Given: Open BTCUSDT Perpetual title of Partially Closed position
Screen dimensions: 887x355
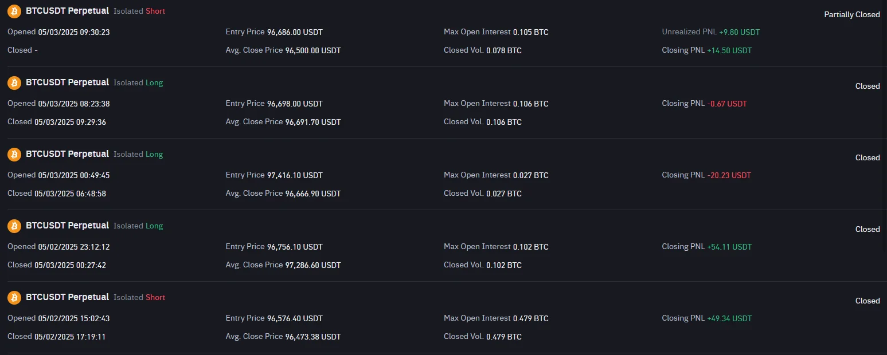Looking at the screenshot, I should [67, 11].
